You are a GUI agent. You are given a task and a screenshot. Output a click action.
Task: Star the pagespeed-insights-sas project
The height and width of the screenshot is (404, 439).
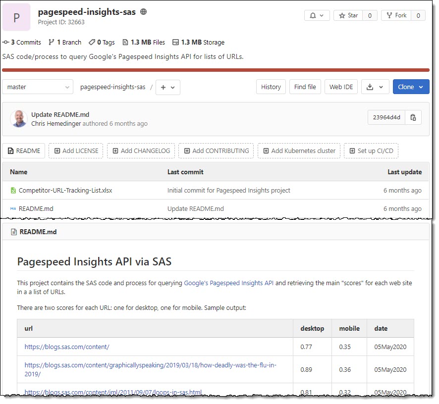(x=348, y=15)
